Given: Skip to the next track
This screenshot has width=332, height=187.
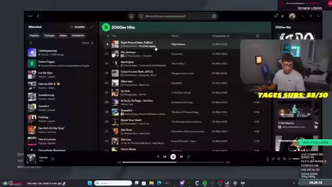Looking at the screenshot, I should tap(181, 157).
